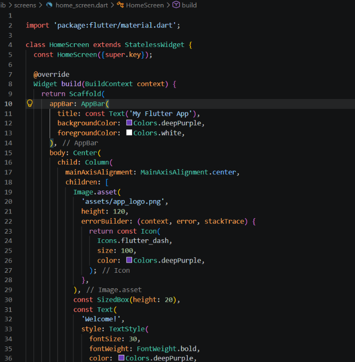The height and width of the screenshot is (362, 355).
Task: Click the HomeScreen class symbol icon
Action: 120,5
